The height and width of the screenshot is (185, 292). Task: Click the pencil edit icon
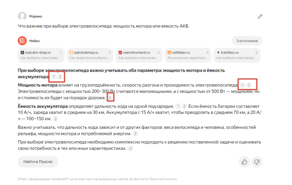260,17
